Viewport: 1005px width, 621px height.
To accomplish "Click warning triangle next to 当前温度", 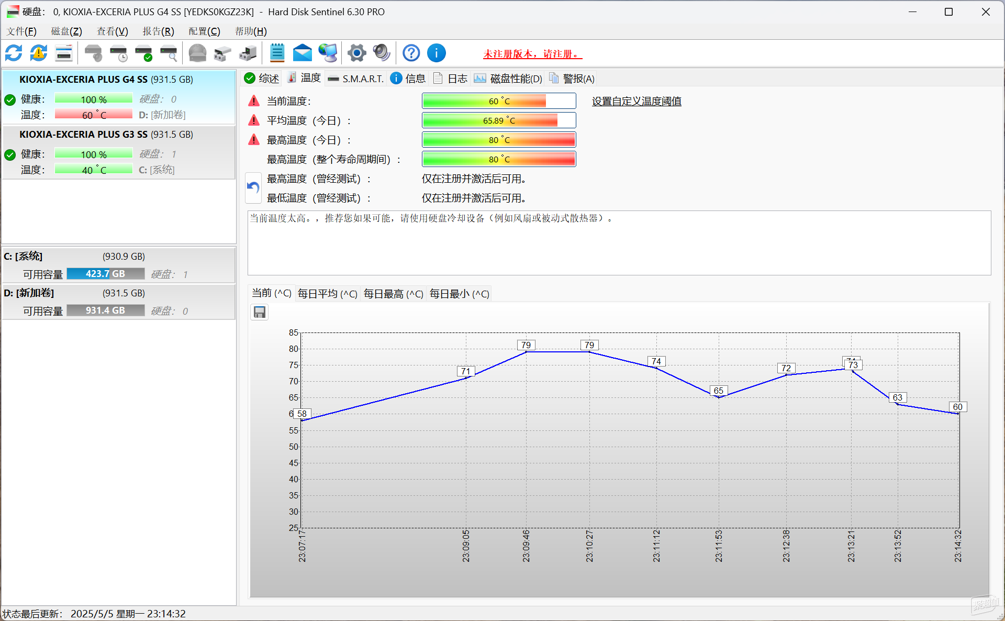I will click(x=254, y=101).
